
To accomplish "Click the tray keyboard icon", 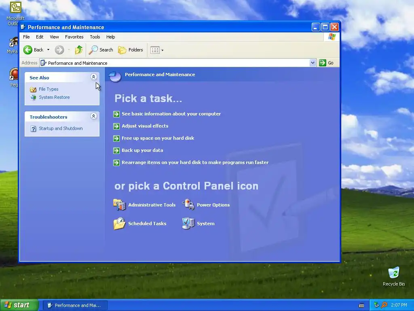I will point(361,305).
